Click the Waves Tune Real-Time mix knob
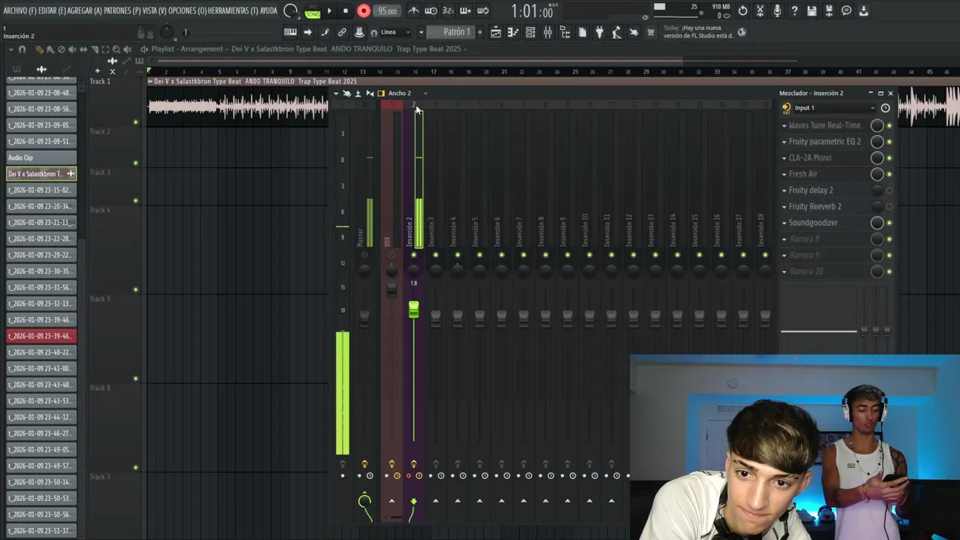 877,126
